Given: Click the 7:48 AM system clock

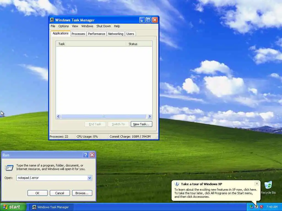Looking at the screenshot, I should (272, 207).
